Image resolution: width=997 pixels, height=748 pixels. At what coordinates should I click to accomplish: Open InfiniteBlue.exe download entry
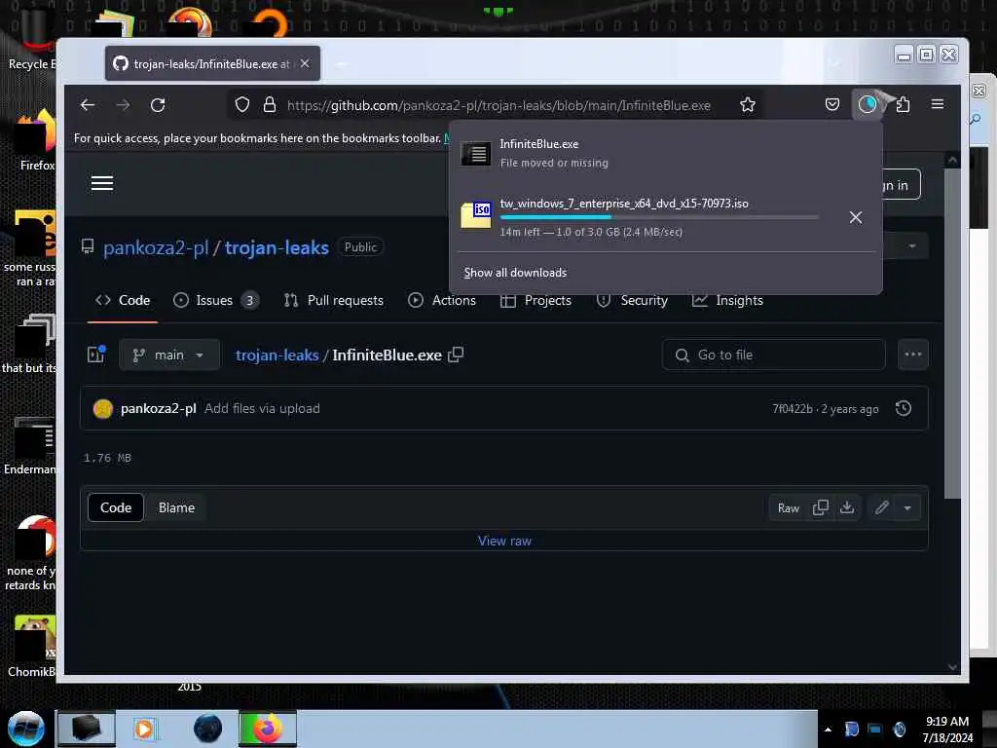(665, 153)
